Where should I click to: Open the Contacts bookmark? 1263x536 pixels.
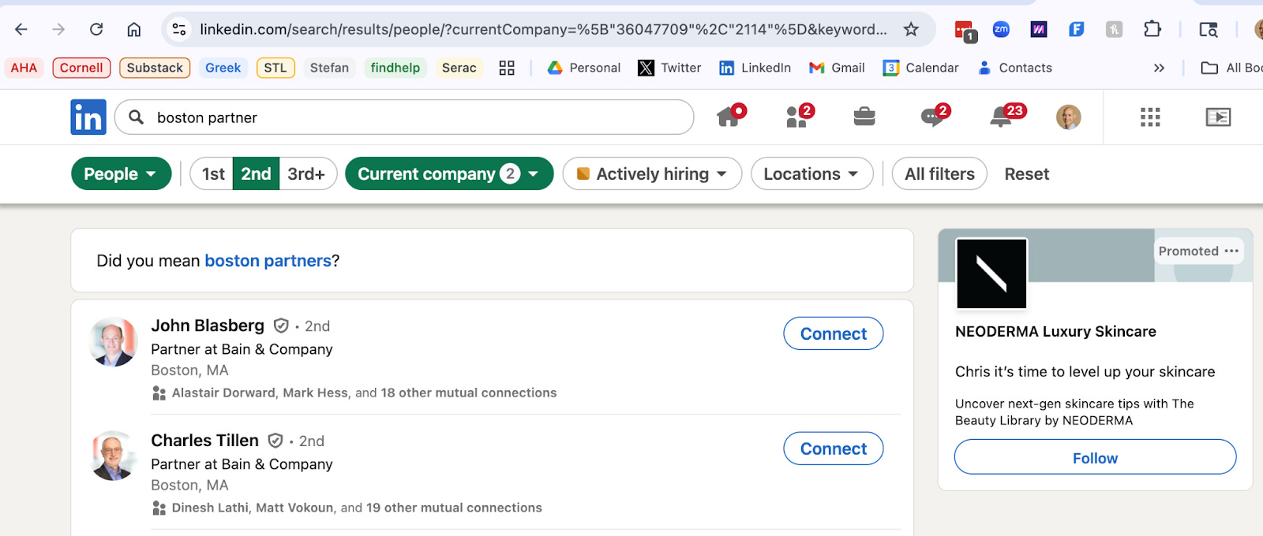[x=1014, y=68]
